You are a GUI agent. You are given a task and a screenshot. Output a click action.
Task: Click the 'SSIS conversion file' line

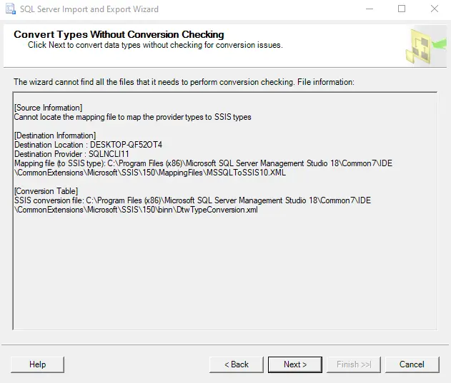click(x=192, y=200)
